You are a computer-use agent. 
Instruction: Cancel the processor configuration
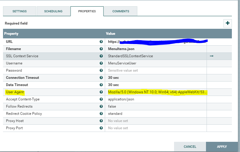pyautogui.click(x=190, y=147)
